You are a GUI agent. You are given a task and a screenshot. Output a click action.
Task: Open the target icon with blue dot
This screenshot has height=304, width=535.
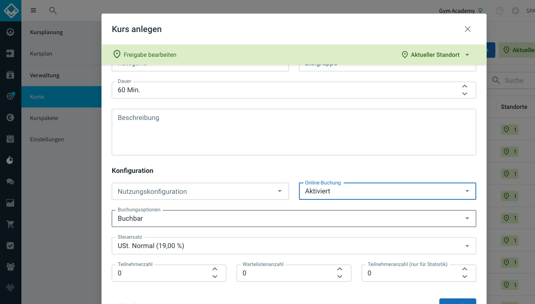coord(11,96)
